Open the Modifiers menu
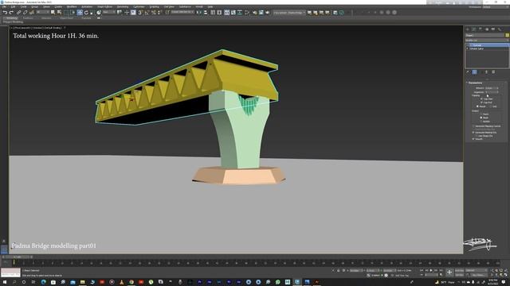Screen dimensions: 510x286 point(72,6)
